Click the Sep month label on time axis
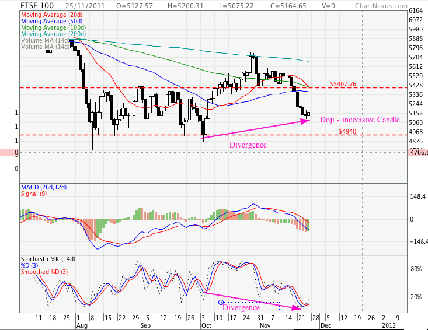 145,325
